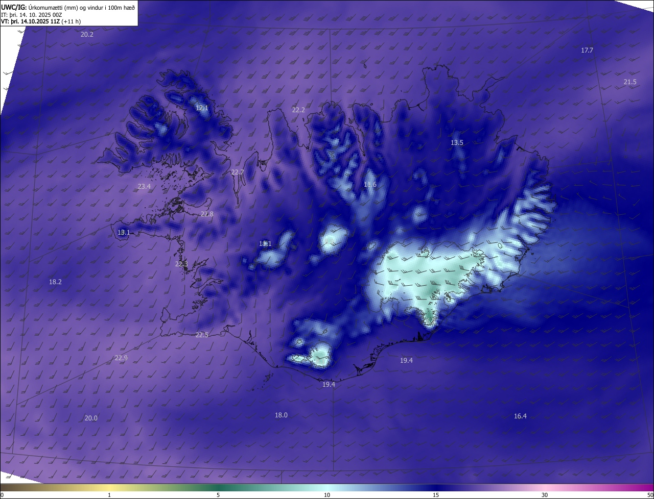Click the 22.3 value label
Image resolution: width=654 pixels, height=499 pixels.
pyautogui.click(x=181, y=264)
